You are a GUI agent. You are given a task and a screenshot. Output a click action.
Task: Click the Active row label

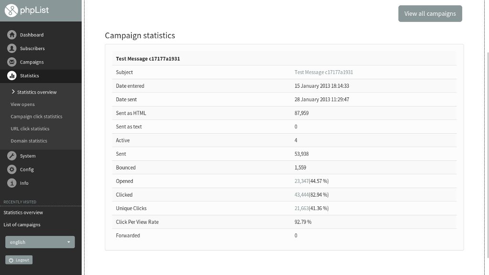point(123,140)
